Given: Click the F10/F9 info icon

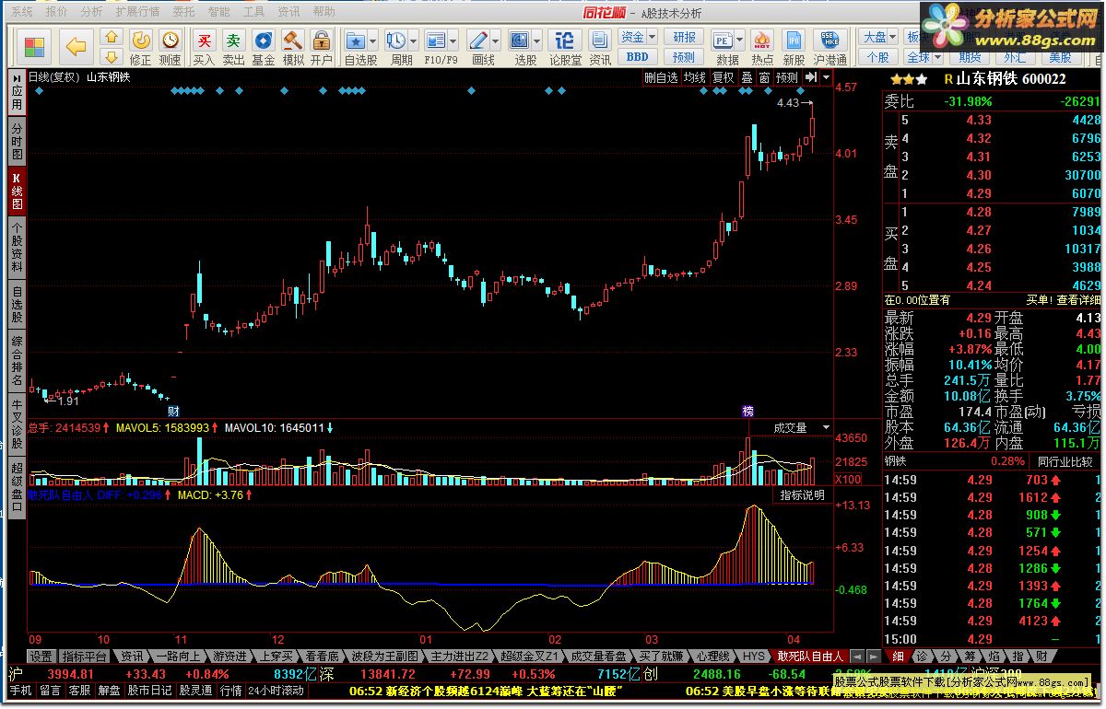Looking at the screenshot, I should pyautogui.click(x=437, y=41).
